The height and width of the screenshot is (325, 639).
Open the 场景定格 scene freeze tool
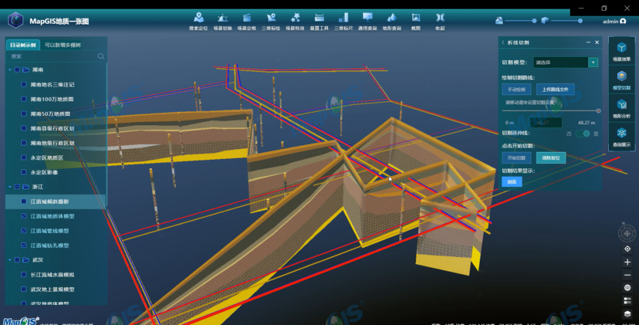[x=247, y=21]
